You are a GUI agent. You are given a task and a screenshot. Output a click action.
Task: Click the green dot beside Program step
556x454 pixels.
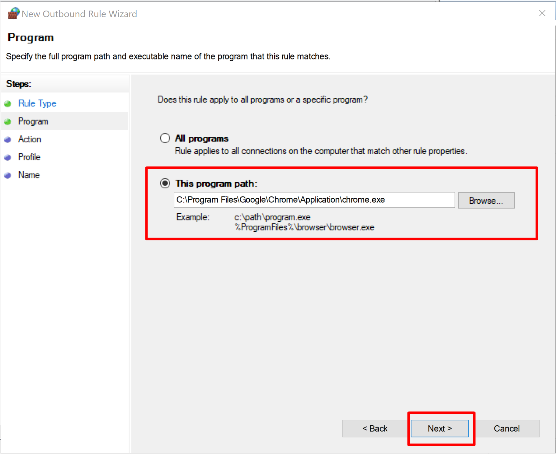pos(8,121)
